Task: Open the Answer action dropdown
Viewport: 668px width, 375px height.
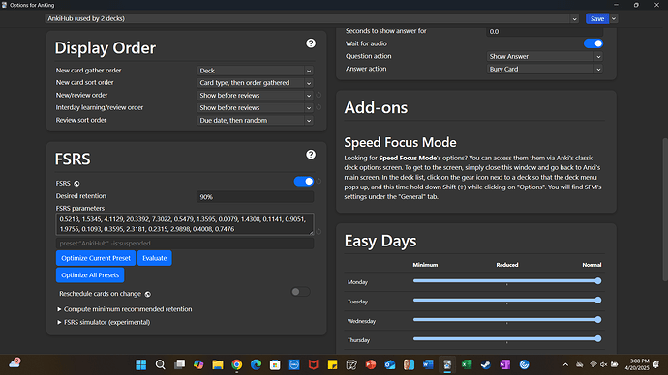Action: [545, 69]
